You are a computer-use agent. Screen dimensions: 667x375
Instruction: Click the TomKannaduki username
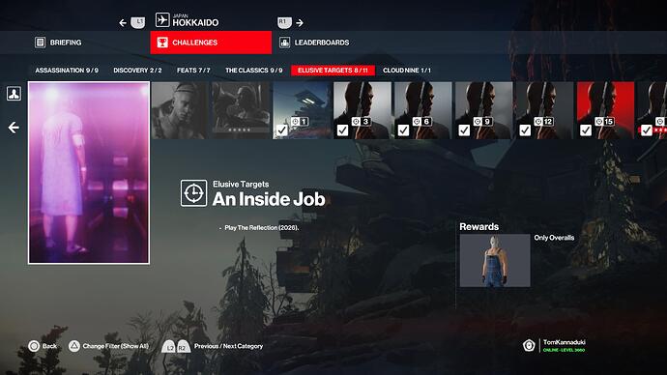tap(565, 342)
